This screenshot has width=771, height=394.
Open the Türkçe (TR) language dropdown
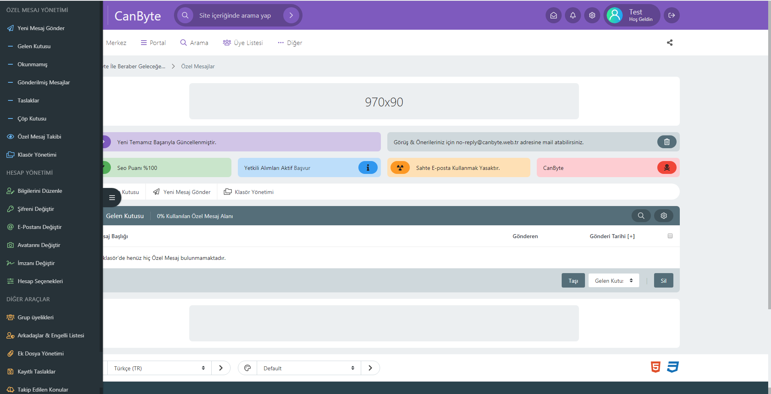[x=160, y=368]
